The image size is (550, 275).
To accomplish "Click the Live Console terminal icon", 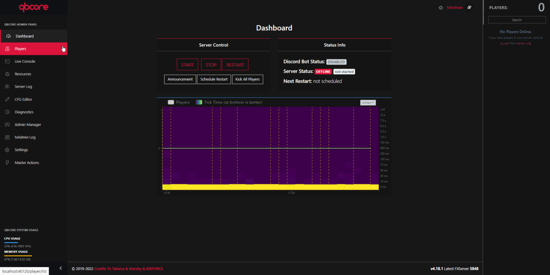I will pos(7,61).
